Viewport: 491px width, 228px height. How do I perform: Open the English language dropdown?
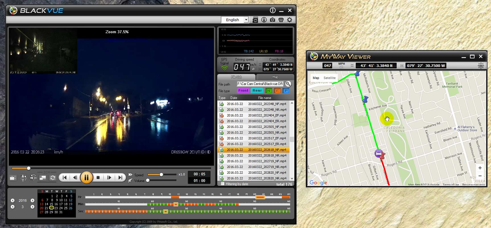[x=235, y=20]
